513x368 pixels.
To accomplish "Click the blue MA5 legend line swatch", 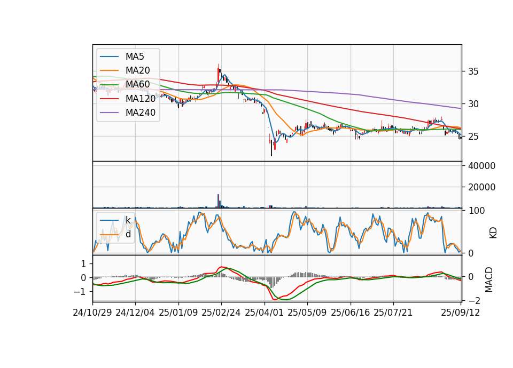I will point(109,57).
